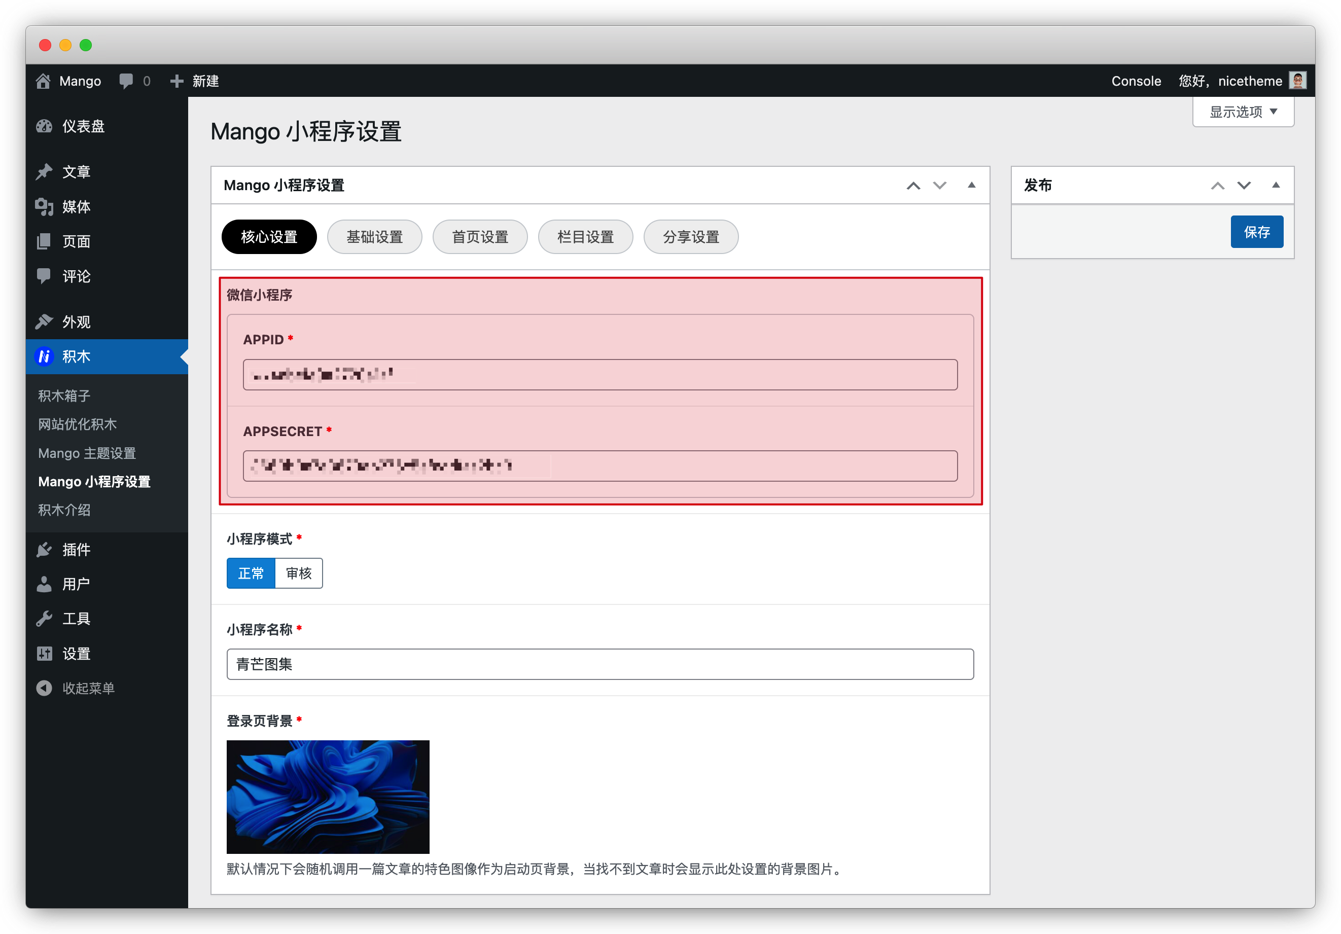
Task: Click the 插件 plugin icon
Action: 45,549
